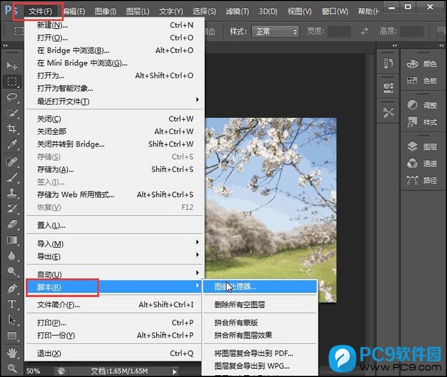Select the Pen tool
The width and height of the screenshot is (447, 377).
12,289
